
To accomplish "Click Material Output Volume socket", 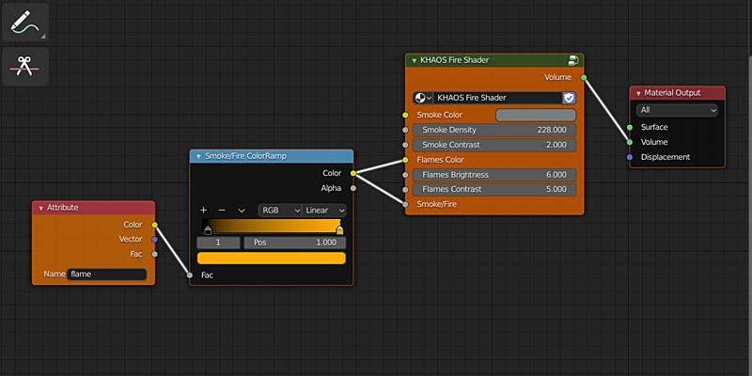I will [x=630, y=142].
